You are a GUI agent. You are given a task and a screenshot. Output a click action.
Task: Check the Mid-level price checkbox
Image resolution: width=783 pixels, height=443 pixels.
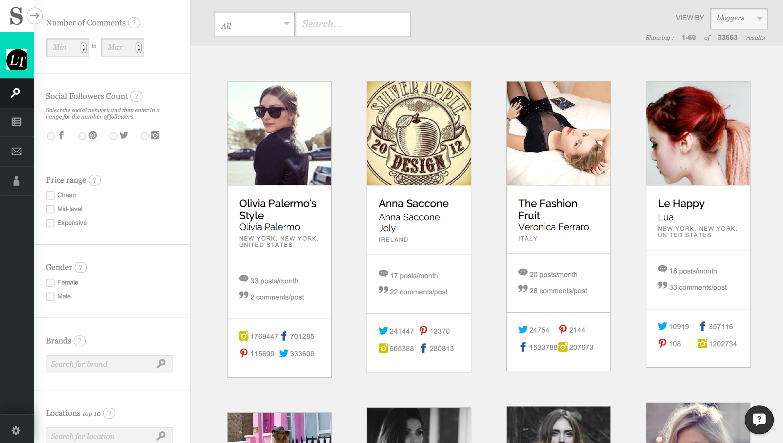click(x=50, y=209)
